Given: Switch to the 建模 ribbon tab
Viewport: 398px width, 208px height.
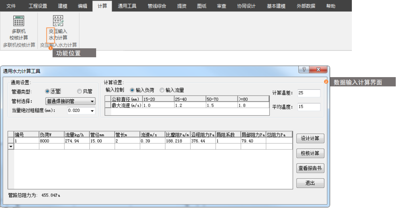Looking at the screenshot, I should tap(63, 6).
